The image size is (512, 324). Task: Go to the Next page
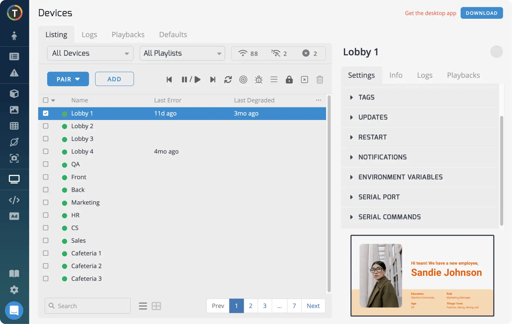coord(313,306)
